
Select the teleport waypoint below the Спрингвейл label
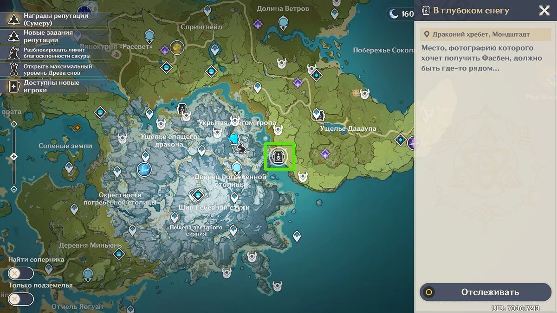214,49
